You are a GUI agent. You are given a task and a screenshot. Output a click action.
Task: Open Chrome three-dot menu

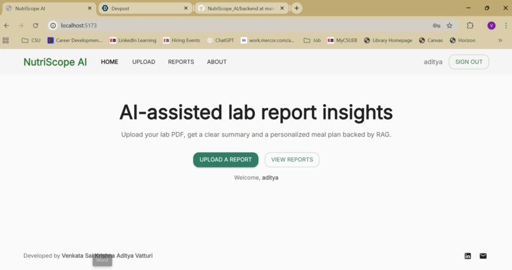click(506, 25)
